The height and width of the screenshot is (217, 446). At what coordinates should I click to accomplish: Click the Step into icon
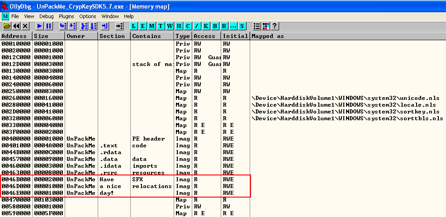(x=63, y=26)
